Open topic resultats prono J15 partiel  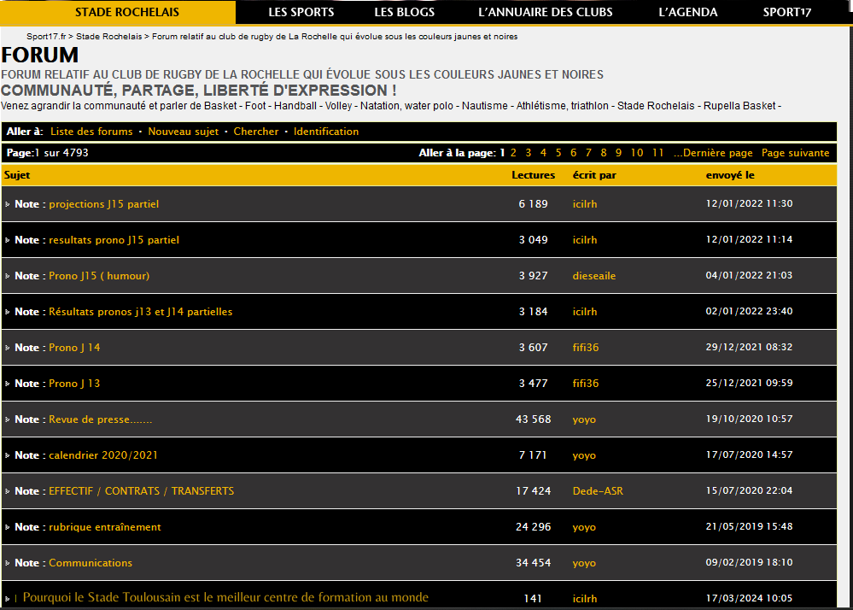click(x=114, y=240)
